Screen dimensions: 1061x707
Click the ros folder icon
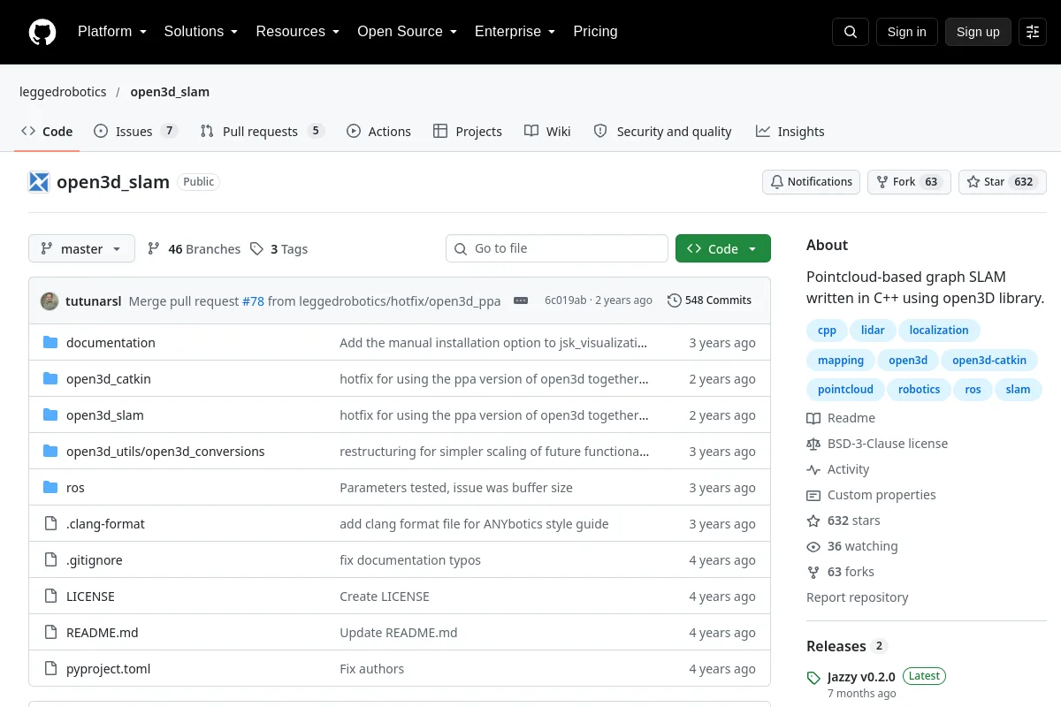pos(50,488)
